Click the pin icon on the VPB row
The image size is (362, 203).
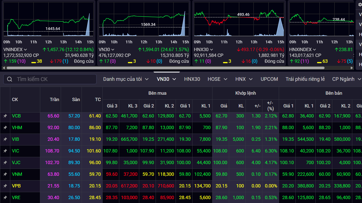[5, 186]
